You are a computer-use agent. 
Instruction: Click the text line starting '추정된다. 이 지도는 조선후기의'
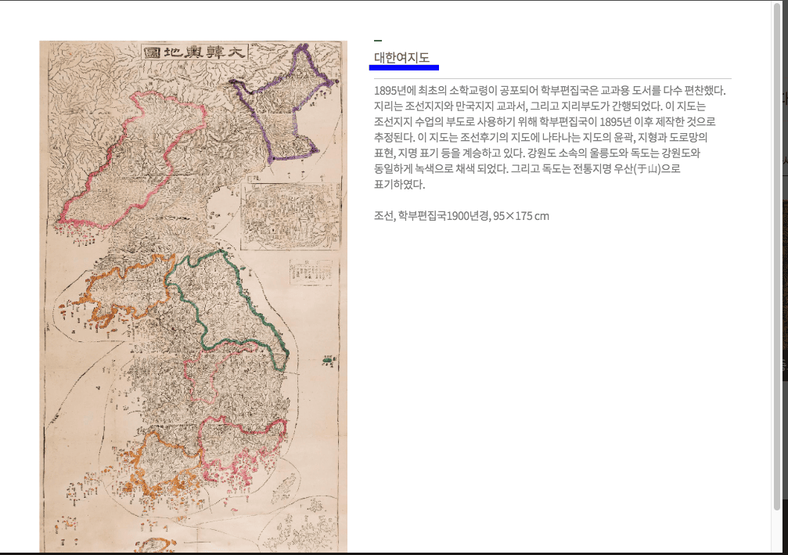click(541, 138)
